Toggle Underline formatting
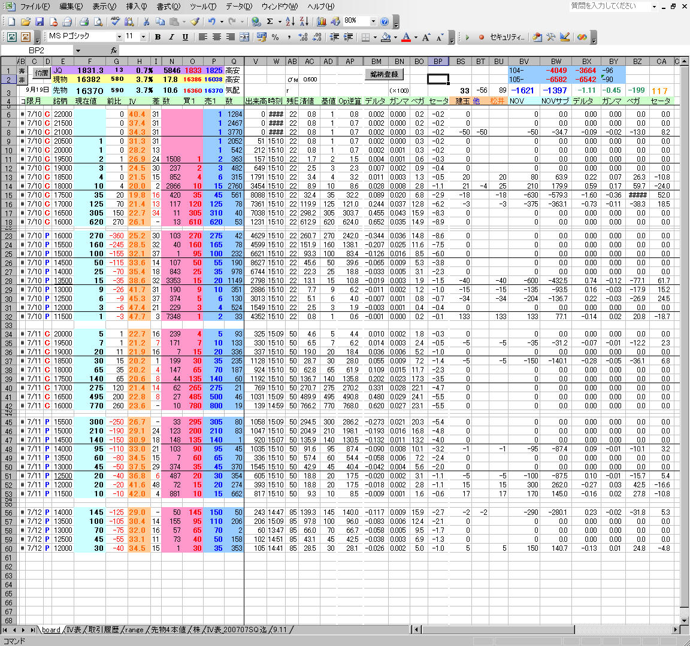The image size is (690, 646). coord(185,37)
